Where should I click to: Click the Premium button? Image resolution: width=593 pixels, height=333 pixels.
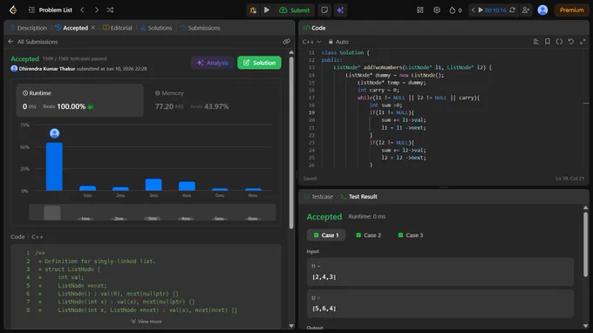[x=571, y=10]
